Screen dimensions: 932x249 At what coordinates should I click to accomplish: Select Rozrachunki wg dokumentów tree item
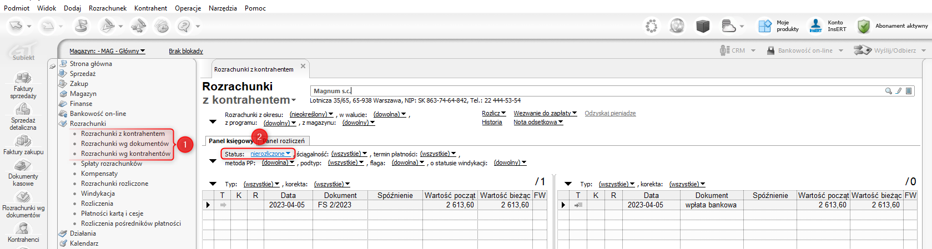click(125, 144)
